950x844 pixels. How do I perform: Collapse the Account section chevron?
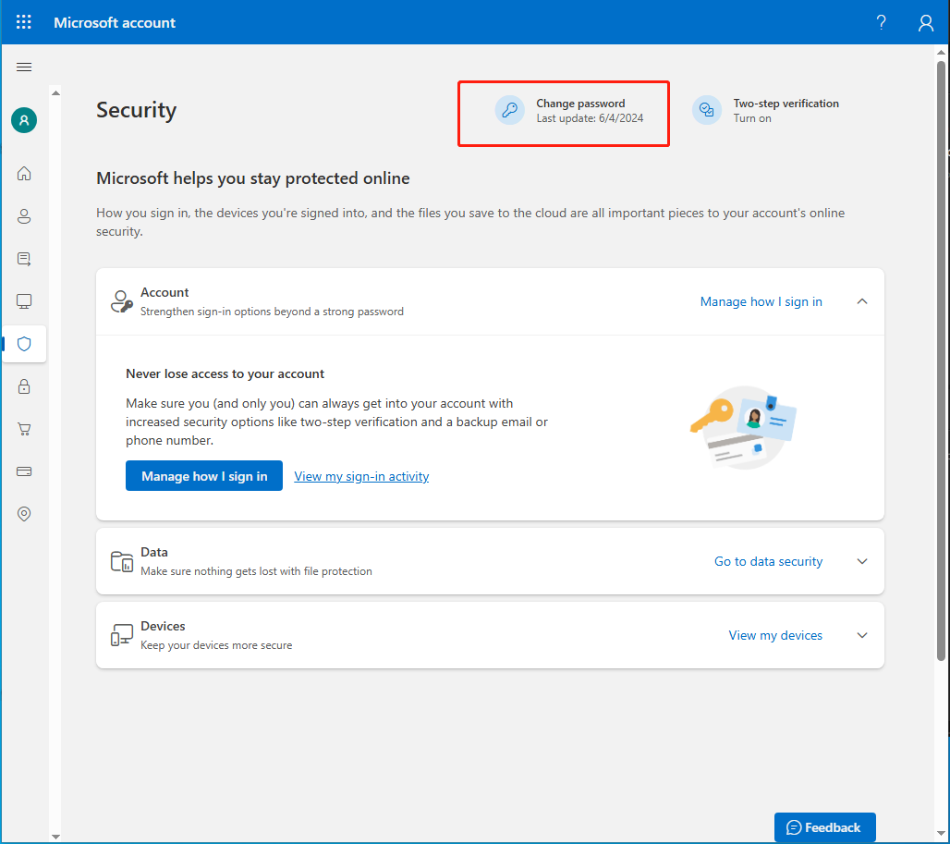coord(861,300)
